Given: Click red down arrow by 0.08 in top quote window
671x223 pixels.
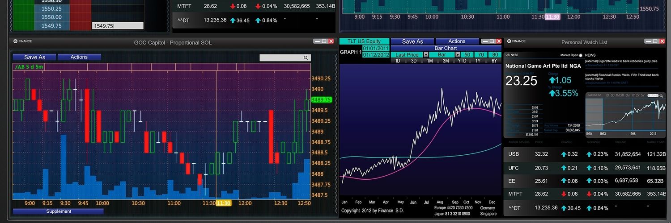Looking at the screenshot, I should (x=233, y=6).
